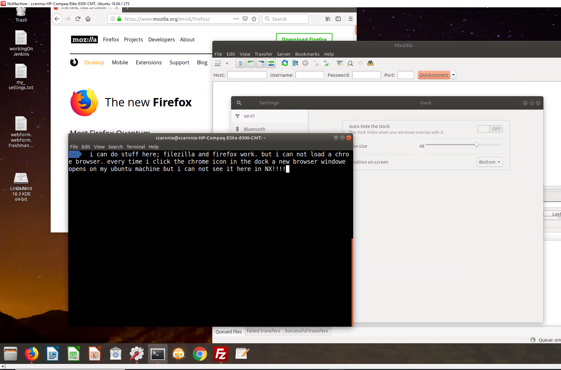561x370 pixels.
Task: Toggle Auto-hide the Dock switch
Action: point(490,129)
